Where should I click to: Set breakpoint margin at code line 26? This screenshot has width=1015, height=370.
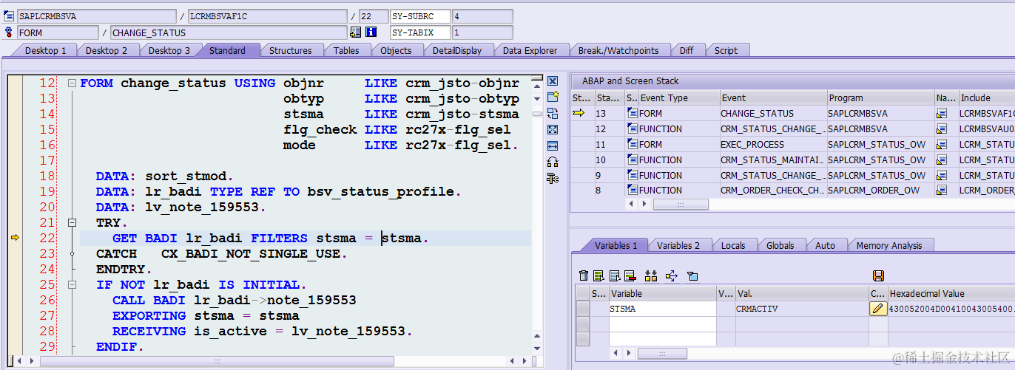pos(15,300)
